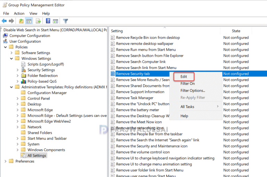This screenshot has height=177, width=267.
Task: Open the blue question mark Help icon
Action: coord(48,21)
